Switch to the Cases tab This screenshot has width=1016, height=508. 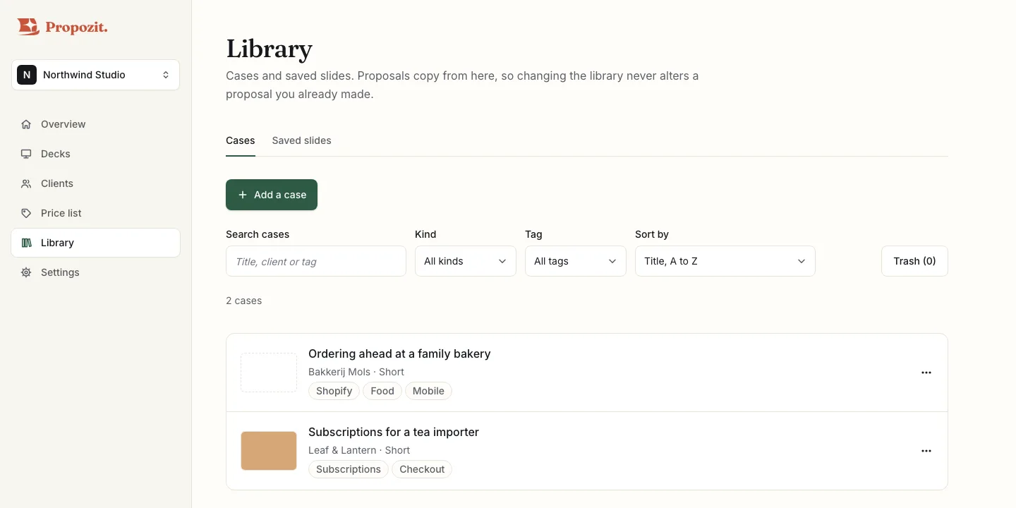click(x=241, y=140)
